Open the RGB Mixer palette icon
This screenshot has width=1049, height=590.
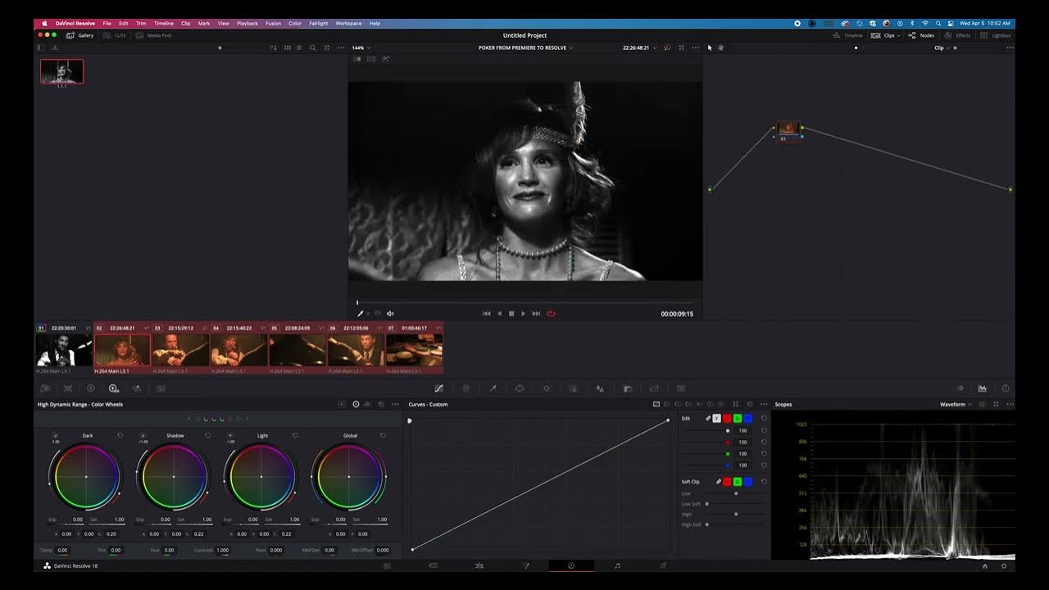(x=136, y=388)
